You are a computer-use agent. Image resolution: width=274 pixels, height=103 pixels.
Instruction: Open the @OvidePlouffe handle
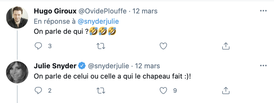click(102, 11)
